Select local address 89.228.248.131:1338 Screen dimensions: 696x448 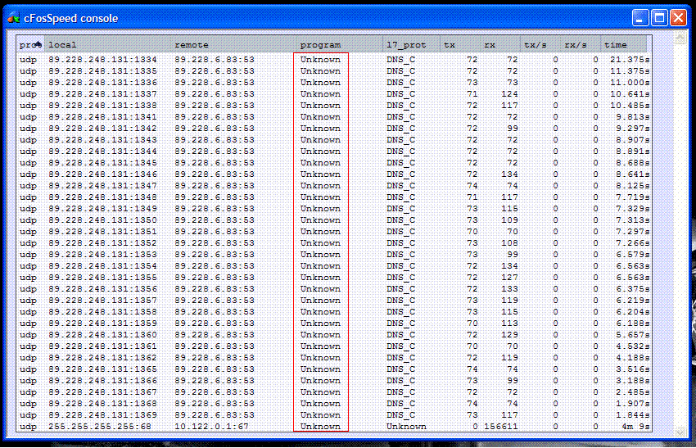(x=102, y=106)
